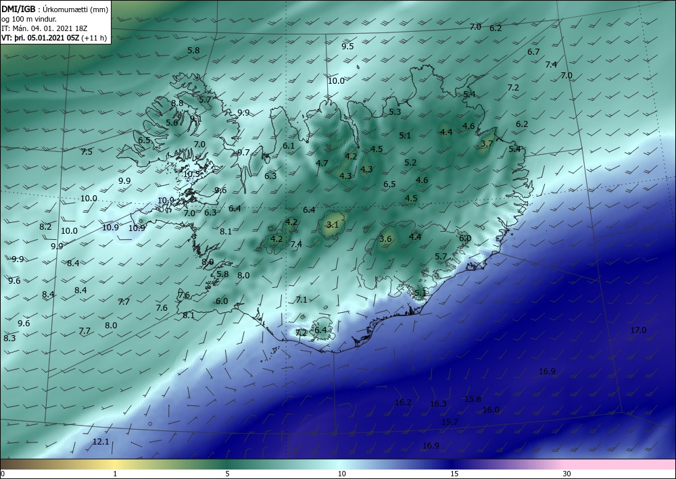This screenshot has height=479, width=676.
Task: Select the "5" tick label on the scale
Action: [x=227, y=474]
